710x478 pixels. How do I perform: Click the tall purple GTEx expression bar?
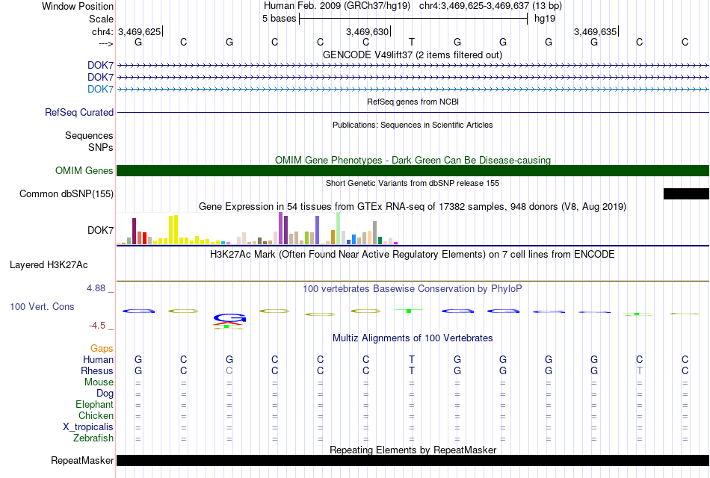[x=281, y=228]
